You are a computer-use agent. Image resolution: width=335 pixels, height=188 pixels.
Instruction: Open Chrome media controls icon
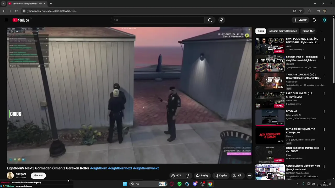tap(319, 11)
